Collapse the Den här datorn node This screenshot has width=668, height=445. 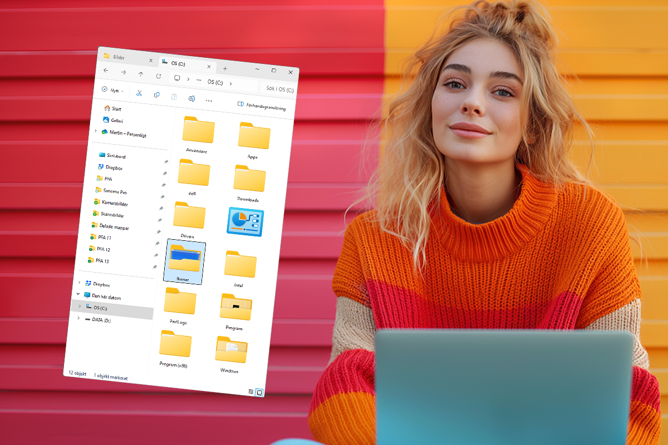coord(78,294)
